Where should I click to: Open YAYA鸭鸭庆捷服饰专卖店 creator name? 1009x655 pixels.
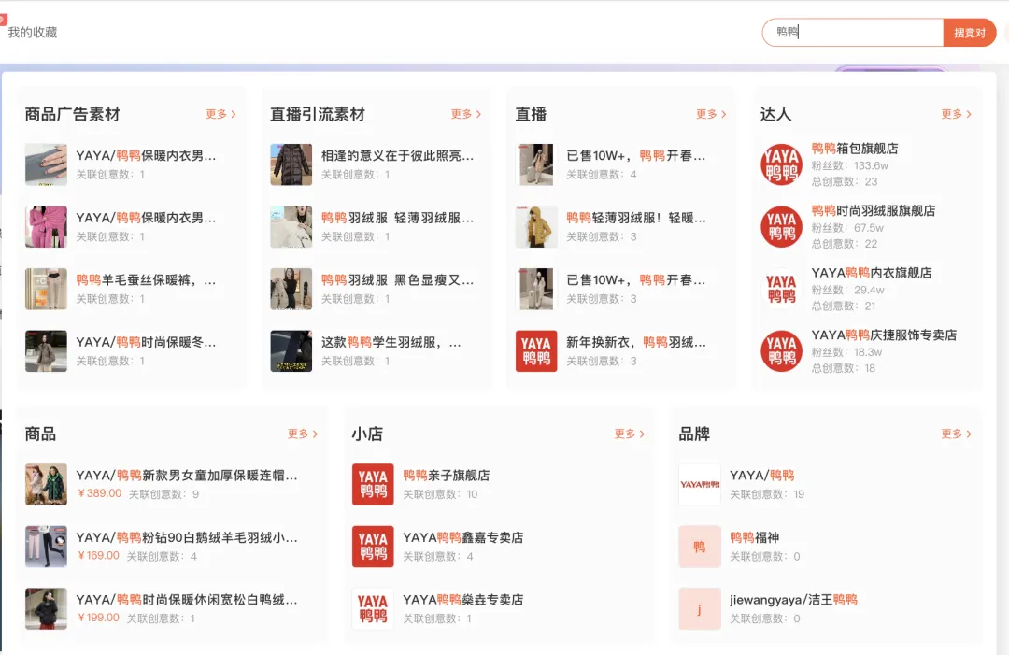[884, 335]
